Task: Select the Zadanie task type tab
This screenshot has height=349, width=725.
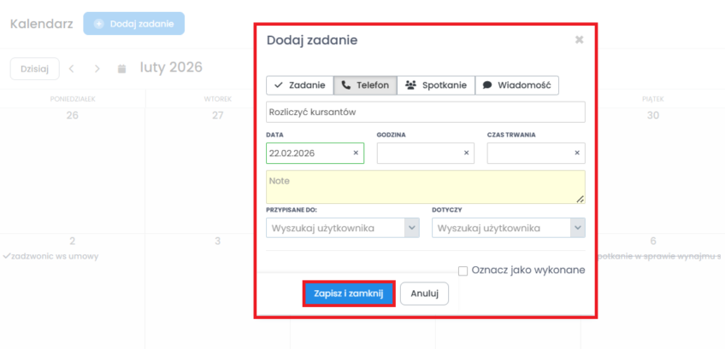Action: 298,85
